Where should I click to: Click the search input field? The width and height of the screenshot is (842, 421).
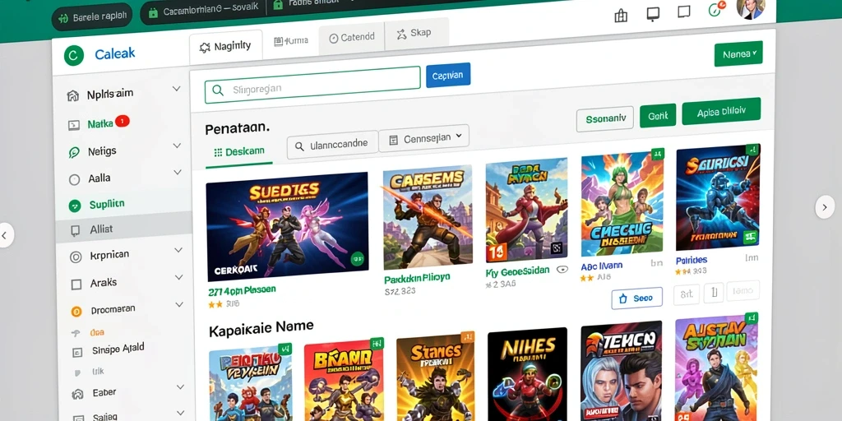coord(312,85)
